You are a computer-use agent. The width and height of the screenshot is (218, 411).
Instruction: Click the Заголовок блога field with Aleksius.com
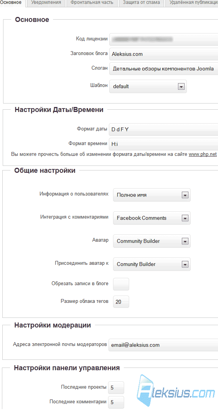[163, 54]
